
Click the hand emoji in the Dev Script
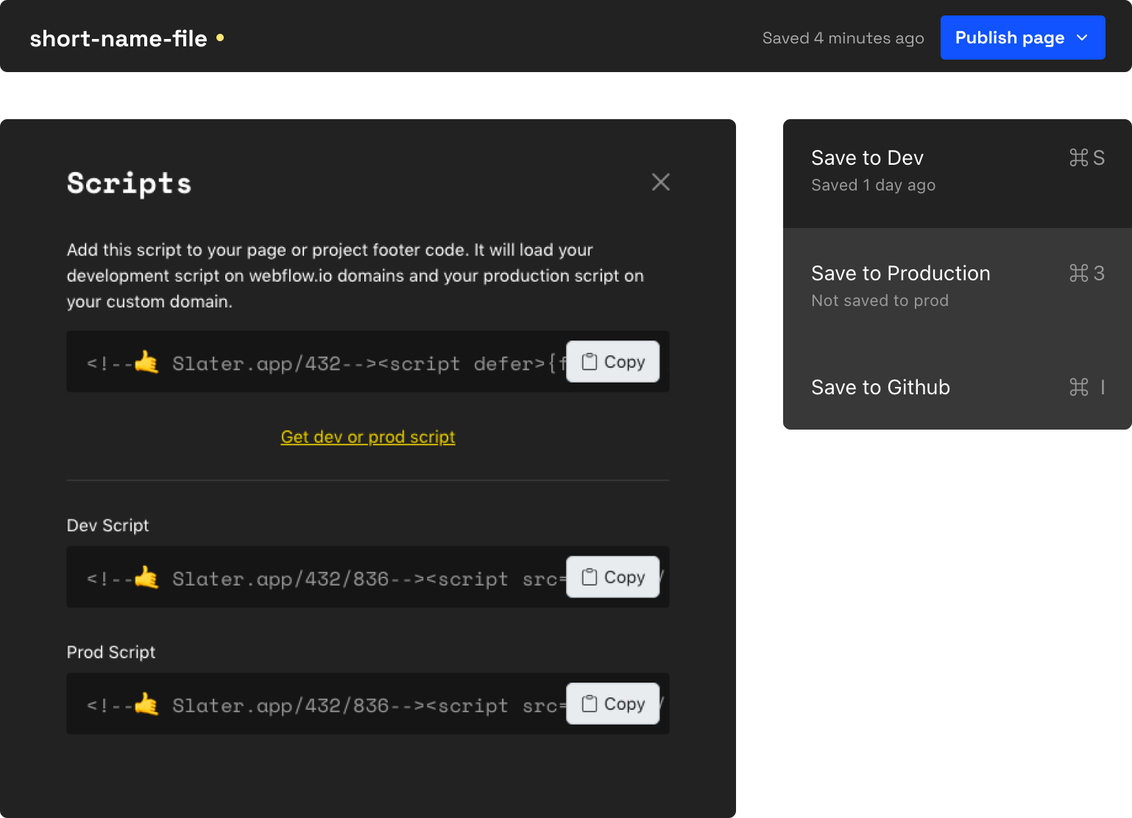(146, 577)
